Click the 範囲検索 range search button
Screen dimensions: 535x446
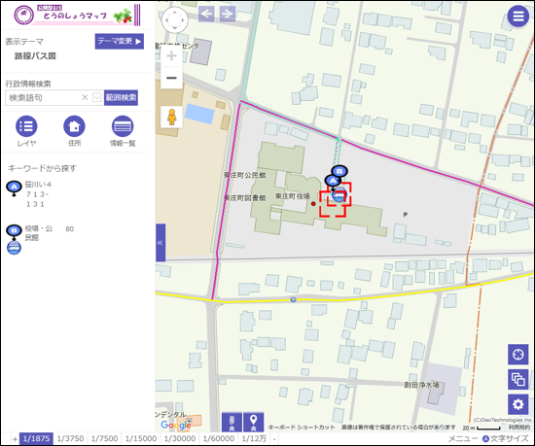point(122,98)
